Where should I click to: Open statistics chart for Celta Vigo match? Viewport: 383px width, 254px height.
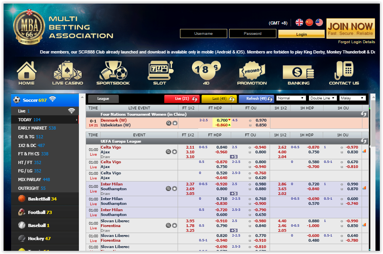point(364,151)
